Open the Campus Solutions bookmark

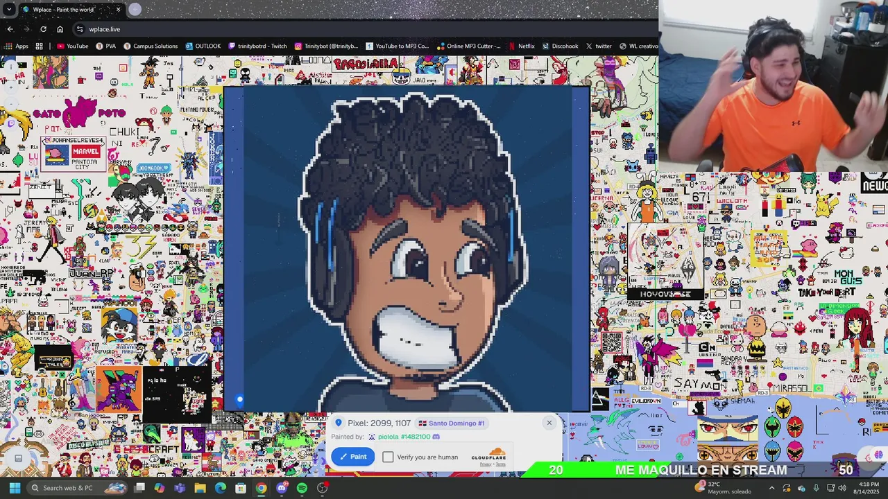151,46
